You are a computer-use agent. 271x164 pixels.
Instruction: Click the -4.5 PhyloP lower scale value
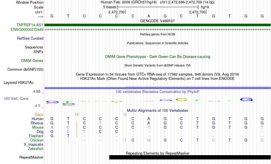[37, 106]
